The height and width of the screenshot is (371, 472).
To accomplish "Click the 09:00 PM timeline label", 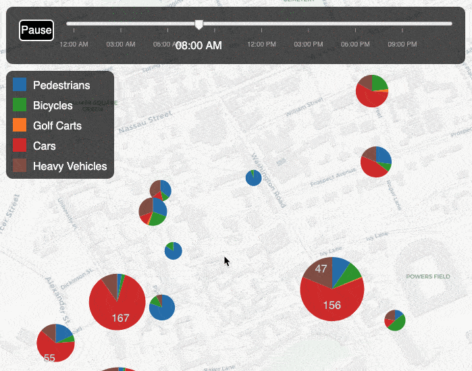I will point(402,45).
